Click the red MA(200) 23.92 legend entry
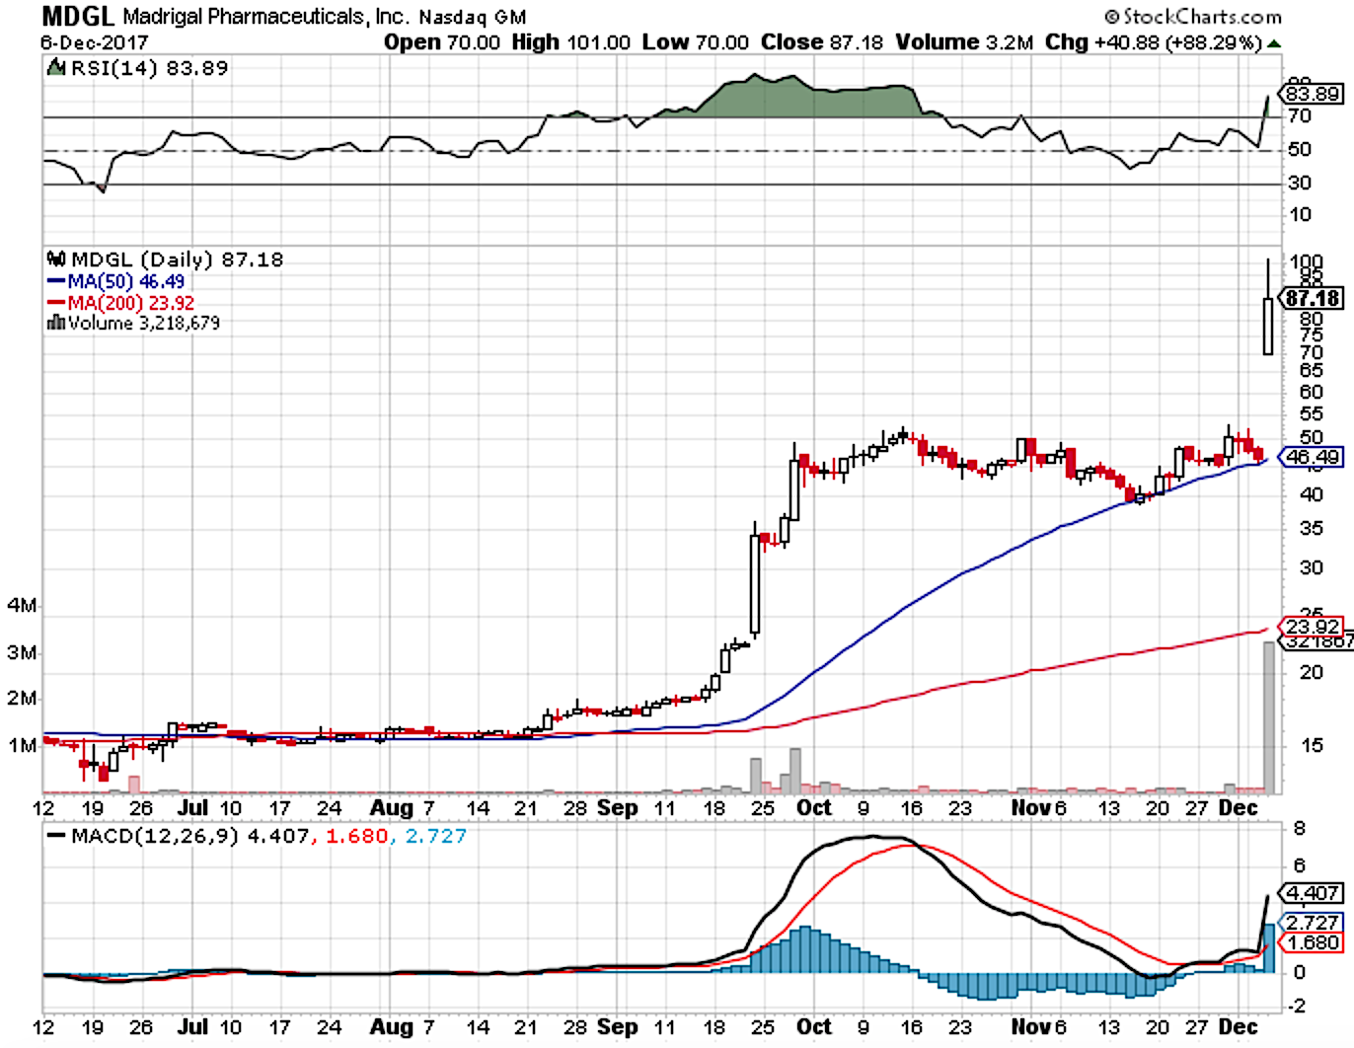The image size is (1354, 1048). (x=120, y=303)
